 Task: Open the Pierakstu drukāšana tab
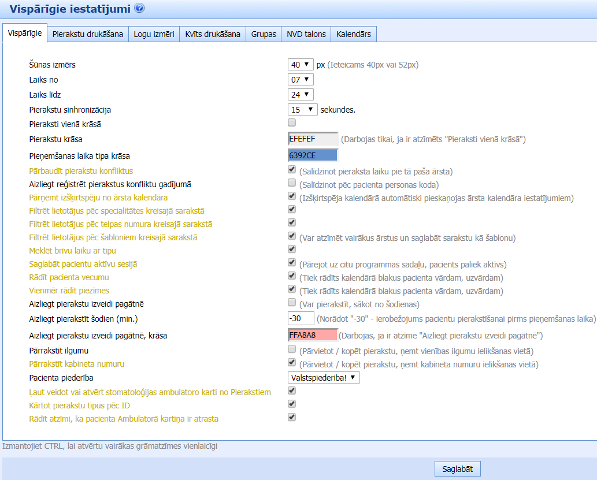87,34
